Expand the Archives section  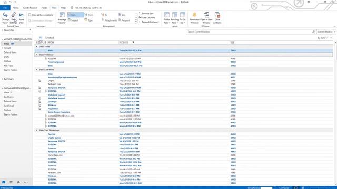click(2, 79)
